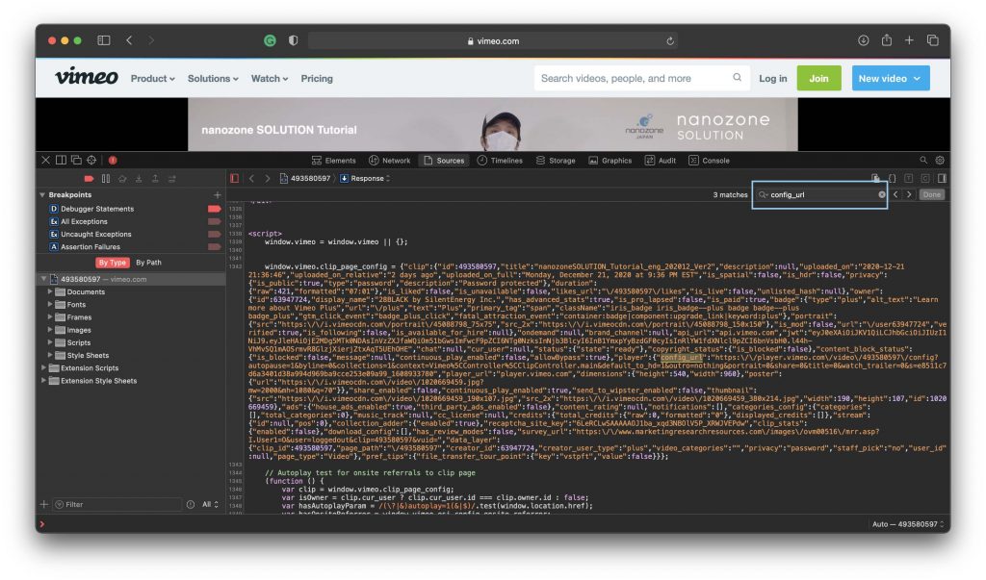Expand the Images folder
The width and height of the screenshot is (986, 580).
[x=50, y=330]
